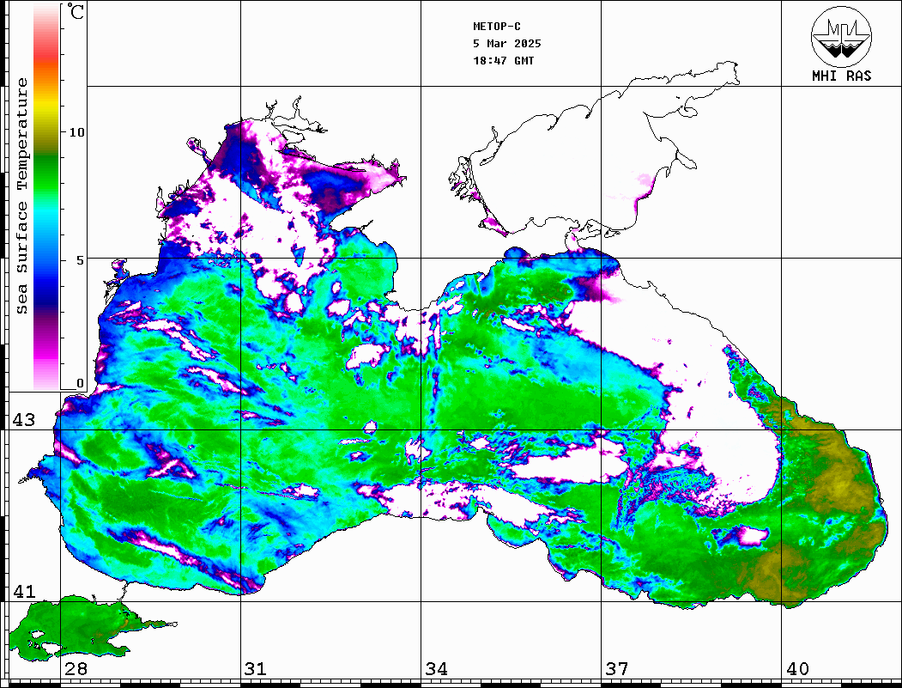Click latitude label '41'
Screen dimensions: 902x688
24,592
